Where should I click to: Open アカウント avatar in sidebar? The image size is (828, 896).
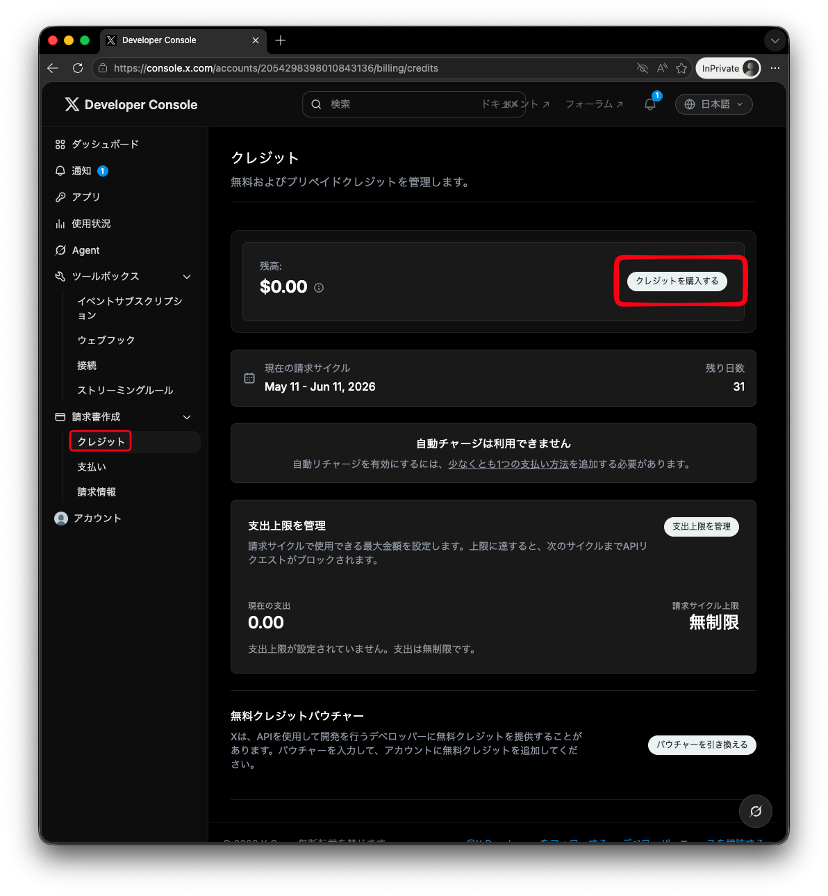tap(61, 519)
